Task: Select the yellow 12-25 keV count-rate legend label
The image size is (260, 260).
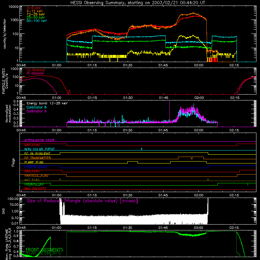Action: tap(36, 14)
